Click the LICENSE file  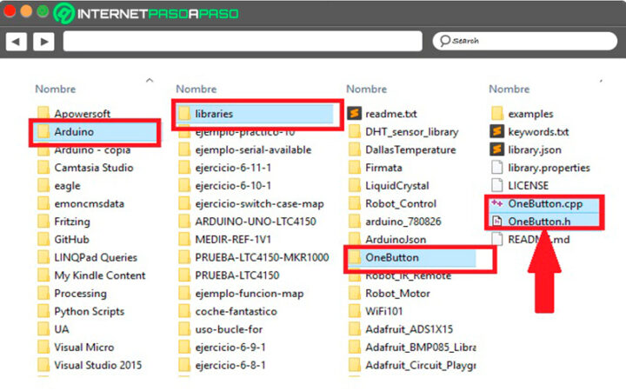(528, 185)
